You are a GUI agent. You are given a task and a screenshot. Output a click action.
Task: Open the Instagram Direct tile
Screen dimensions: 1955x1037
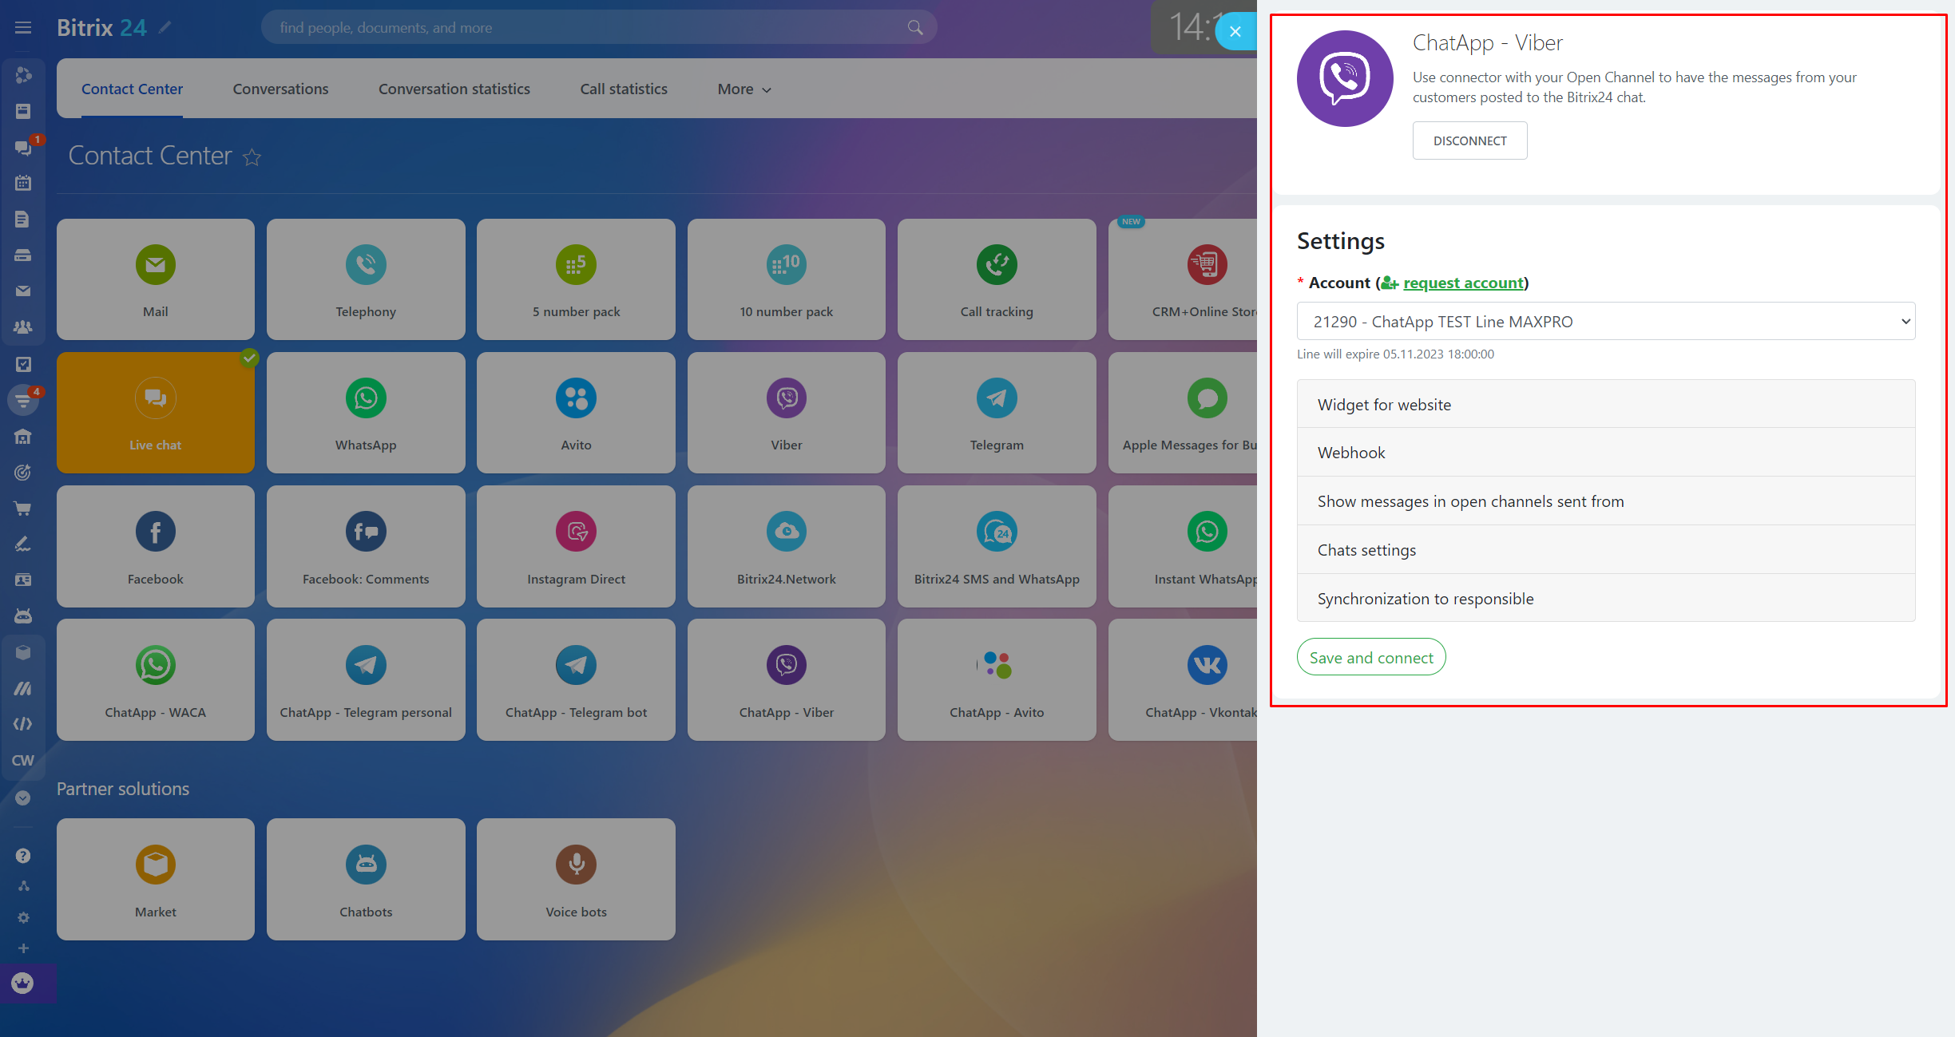576,546
